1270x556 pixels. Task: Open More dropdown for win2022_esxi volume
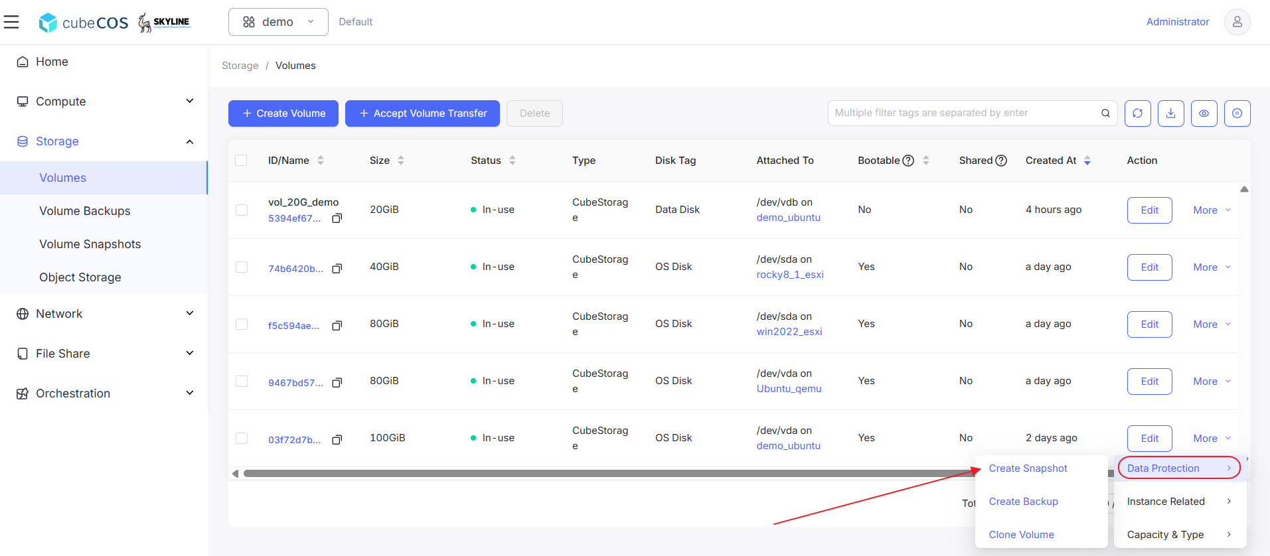pyautogui.click(x=1212, y=324)
